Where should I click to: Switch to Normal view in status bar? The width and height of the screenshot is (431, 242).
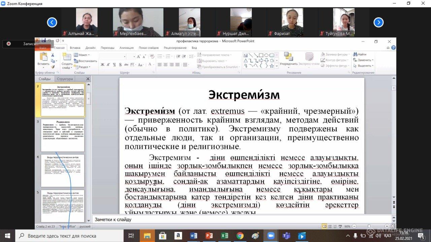click(x=324, y=226)
